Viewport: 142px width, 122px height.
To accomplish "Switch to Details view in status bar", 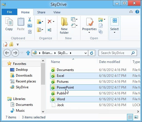I will coord(130,117).
